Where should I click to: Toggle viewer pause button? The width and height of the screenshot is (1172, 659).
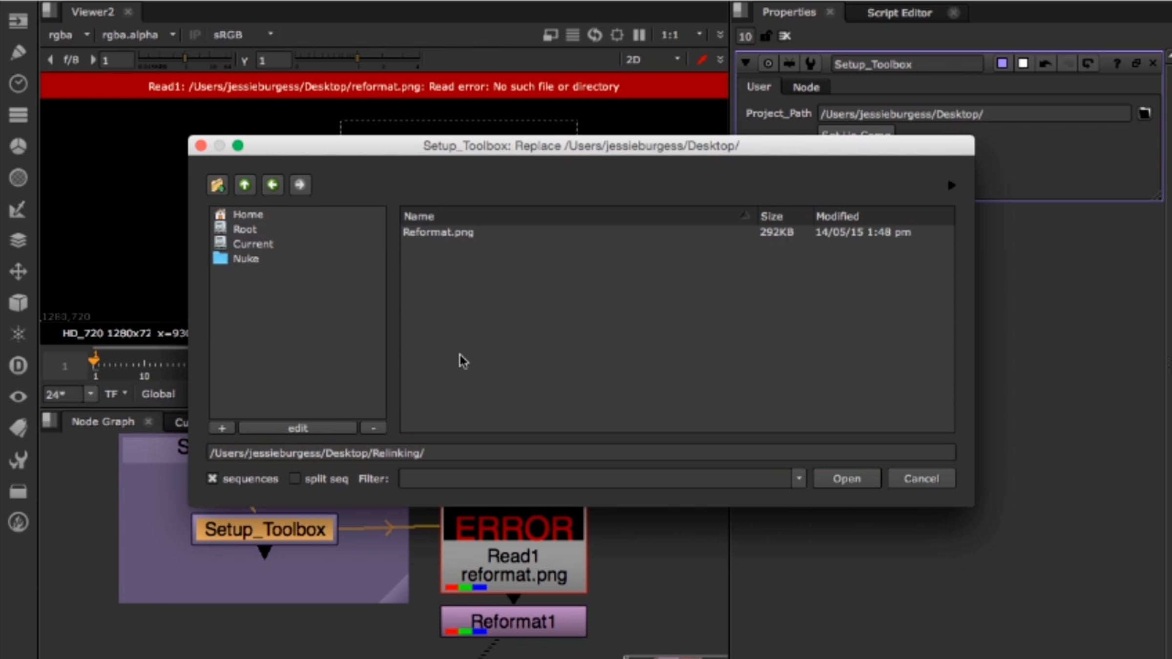639,35
